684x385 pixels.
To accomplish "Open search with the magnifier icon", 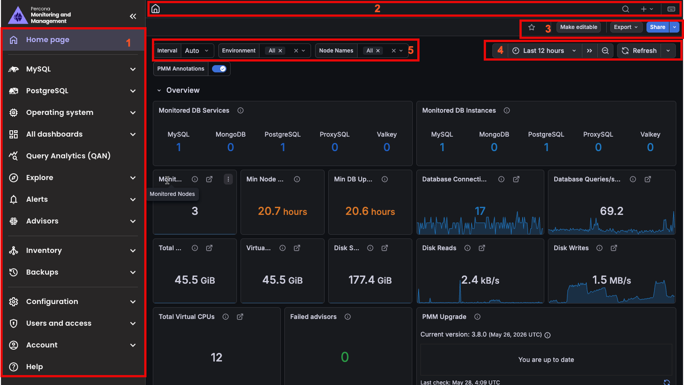I will 626,9.
